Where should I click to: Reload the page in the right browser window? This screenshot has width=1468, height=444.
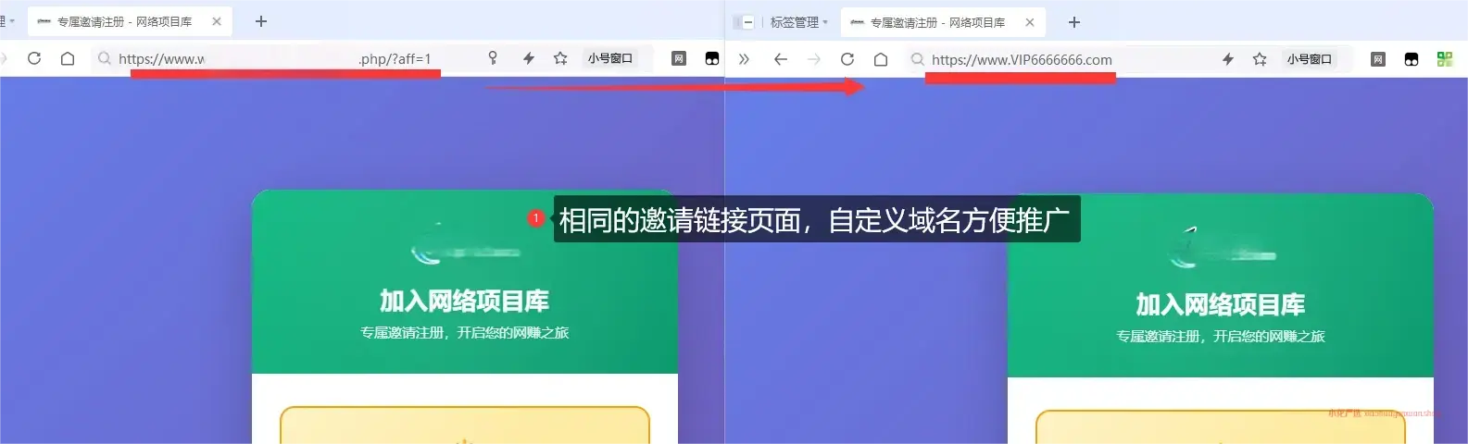847,59
